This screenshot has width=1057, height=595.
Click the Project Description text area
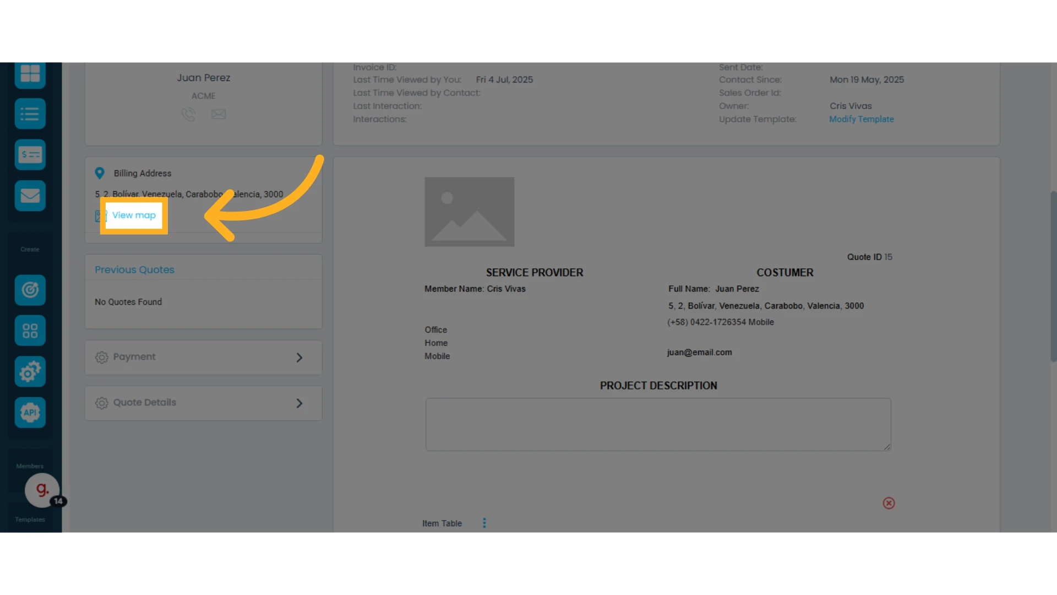point(658,424)
